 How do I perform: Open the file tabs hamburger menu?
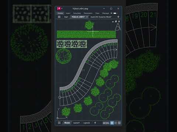coord(59,17)
